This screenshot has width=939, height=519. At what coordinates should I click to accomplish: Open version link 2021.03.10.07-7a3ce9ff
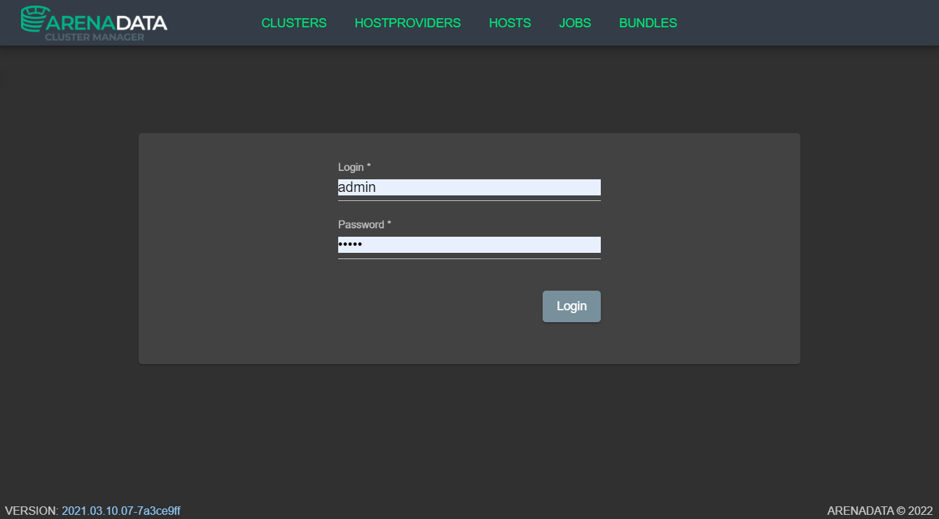(x=120, y=511)
